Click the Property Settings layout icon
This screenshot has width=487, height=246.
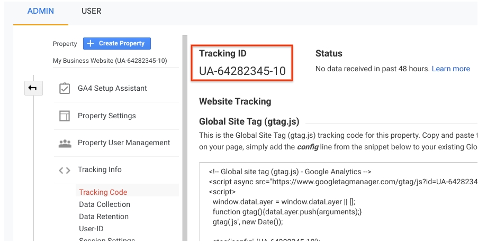pos(65,116)
